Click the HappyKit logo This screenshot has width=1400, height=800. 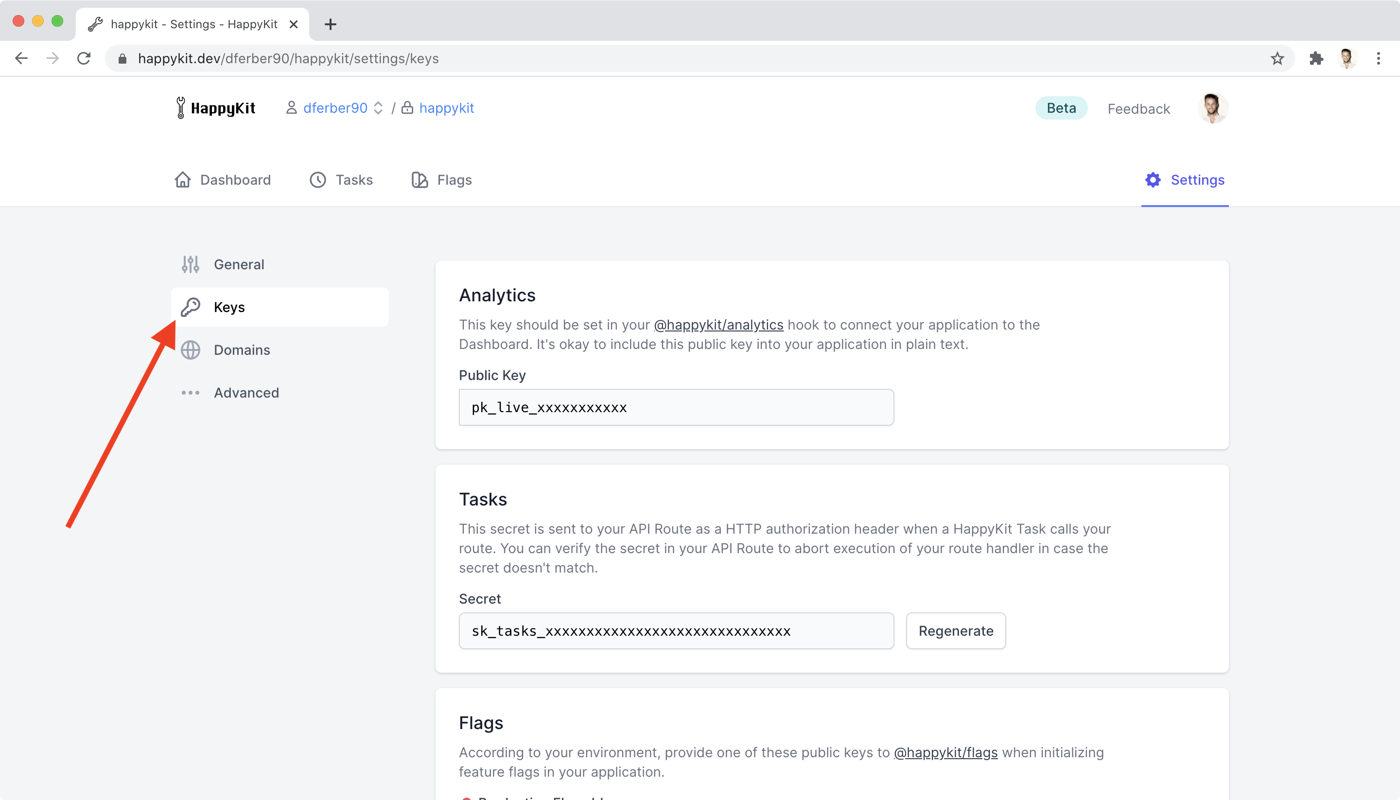click(x=215, y=108)
